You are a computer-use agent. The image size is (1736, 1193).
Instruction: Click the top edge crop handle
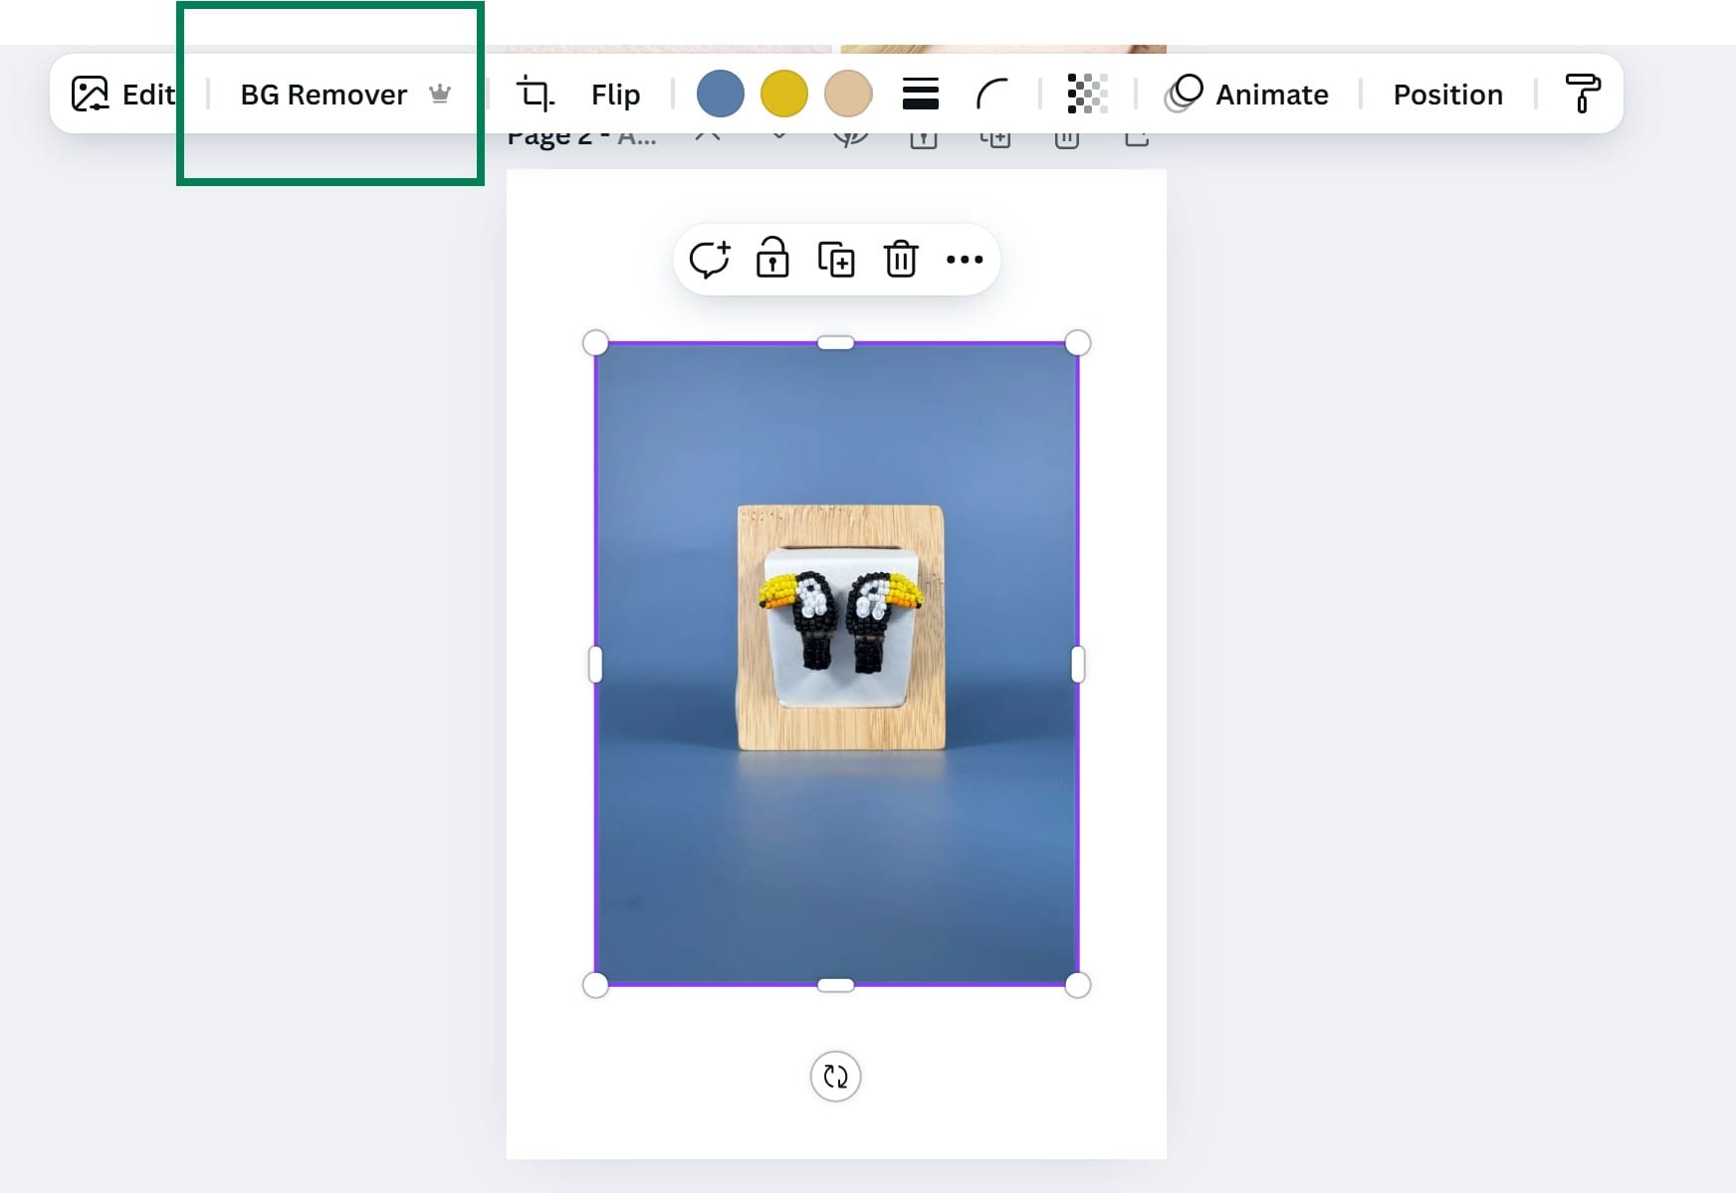click(x=836, y=343)
